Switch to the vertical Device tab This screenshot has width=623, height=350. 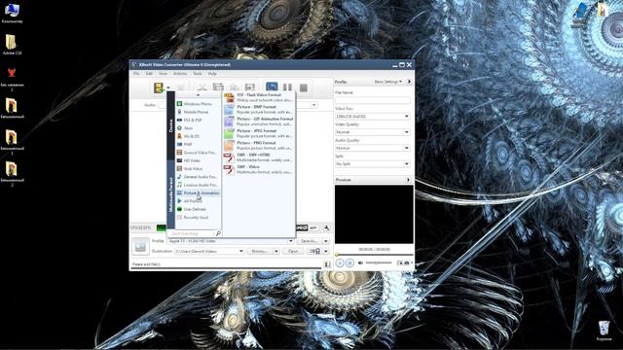(x=171, y=125)
